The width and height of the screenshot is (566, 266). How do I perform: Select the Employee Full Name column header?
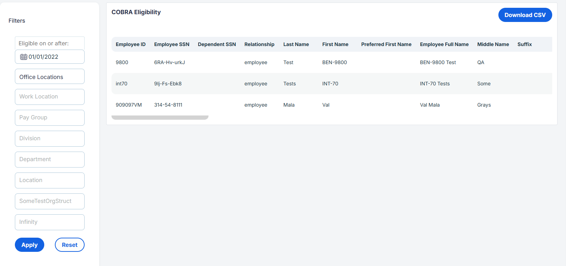pyautogui.click(x=444, y=44)
